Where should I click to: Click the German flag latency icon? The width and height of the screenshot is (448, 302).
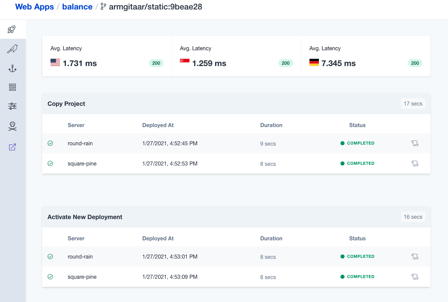pyautogui.click(x=314, y=62)
